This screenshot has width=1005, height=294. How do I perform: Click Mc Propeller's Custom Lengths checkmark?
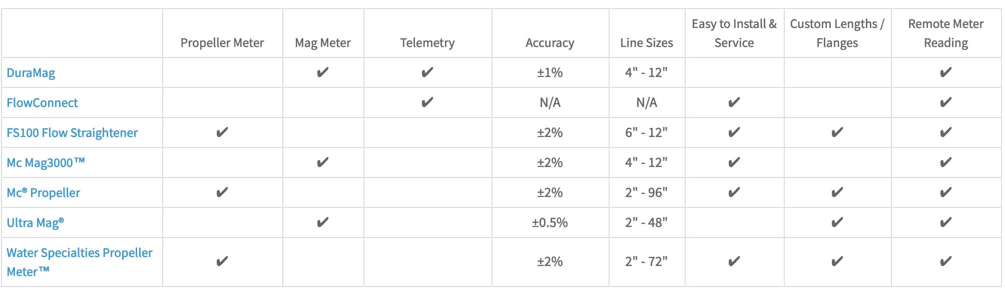pos(837,192)
